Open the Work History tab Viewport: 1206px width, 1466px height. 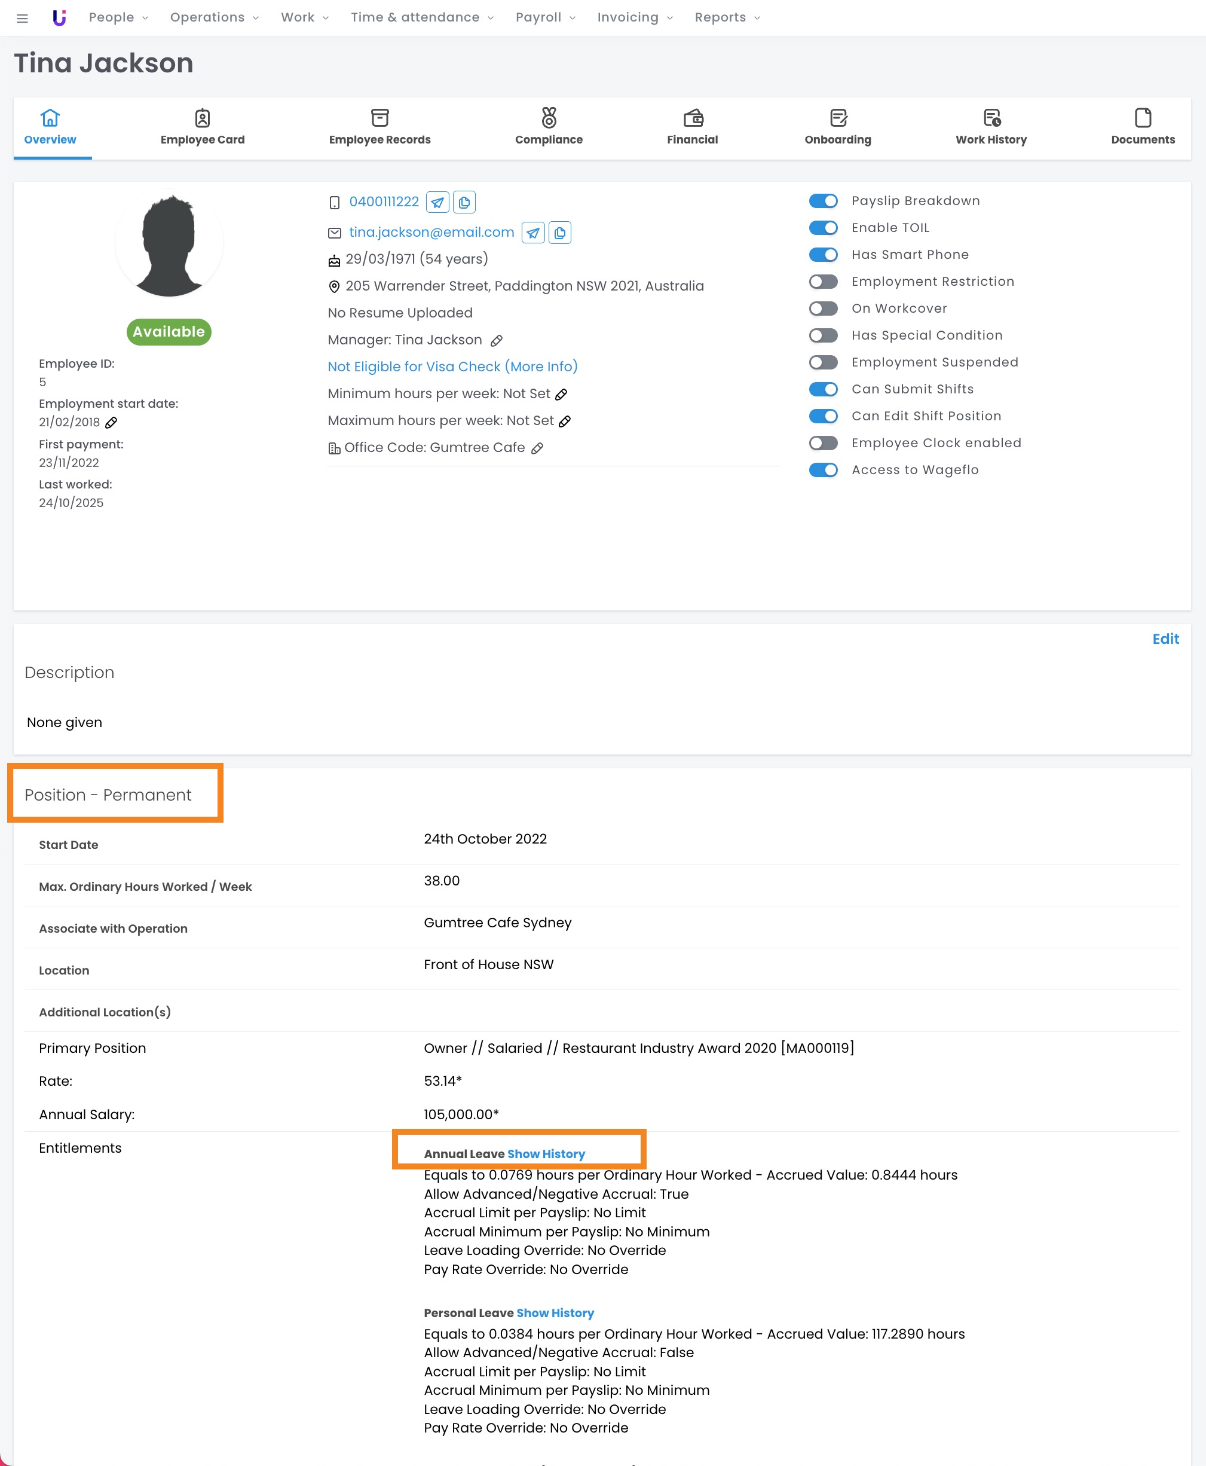point(991,127)
